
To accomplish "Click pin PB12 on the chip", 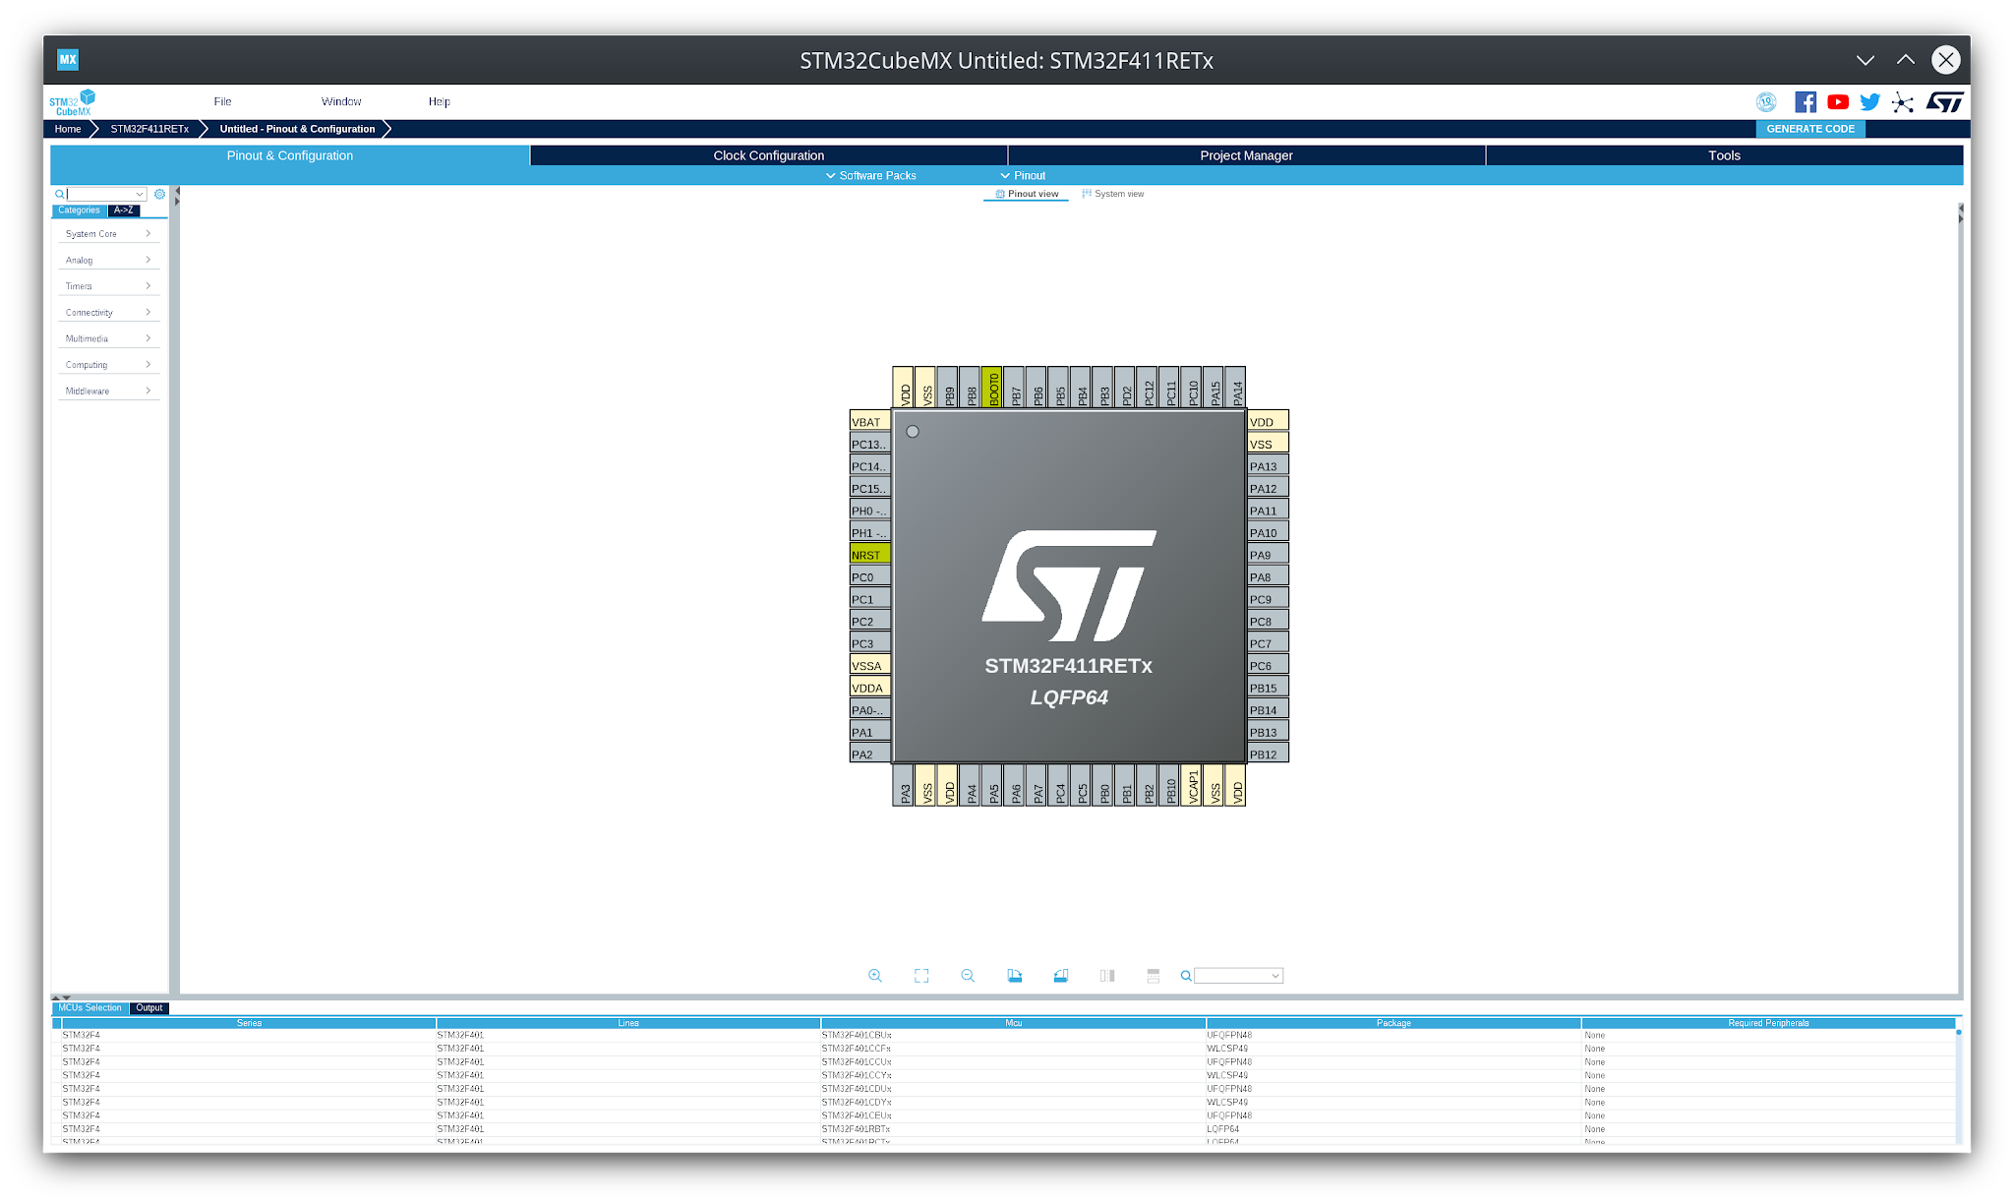I will pyautogui.click(x=1268, y=754).
